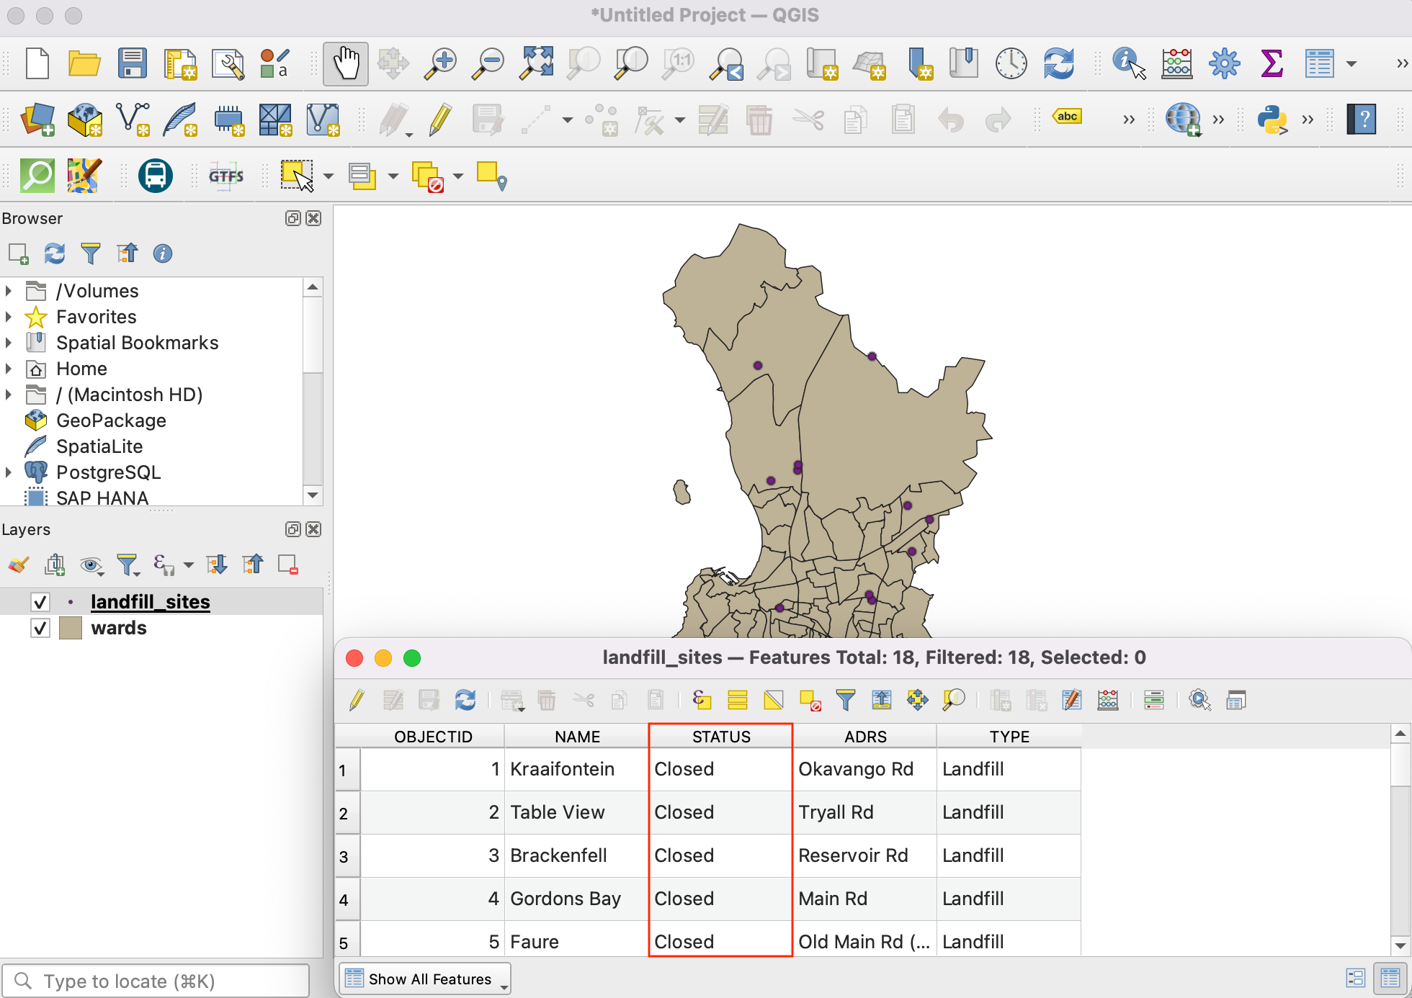Image resolution: width=1412 pixels, height=998 pixels.
Task: Click the Zoom Full extent icon
Action: 537,64
